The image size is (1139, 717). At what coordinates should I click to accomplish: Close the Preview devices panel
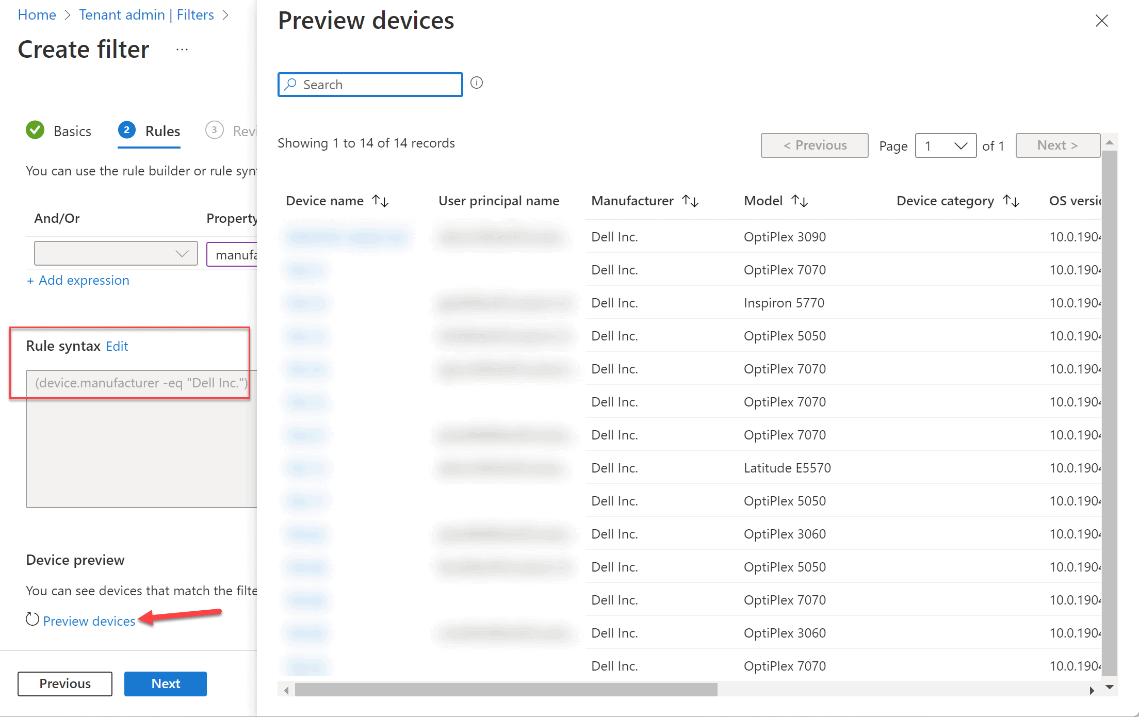[1101, 21]
